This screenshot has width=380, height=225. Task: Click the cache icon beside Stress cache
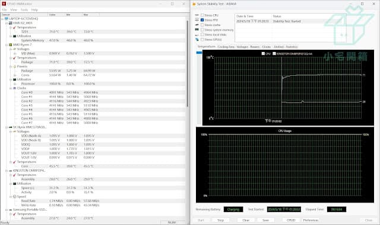click(197, 25)
